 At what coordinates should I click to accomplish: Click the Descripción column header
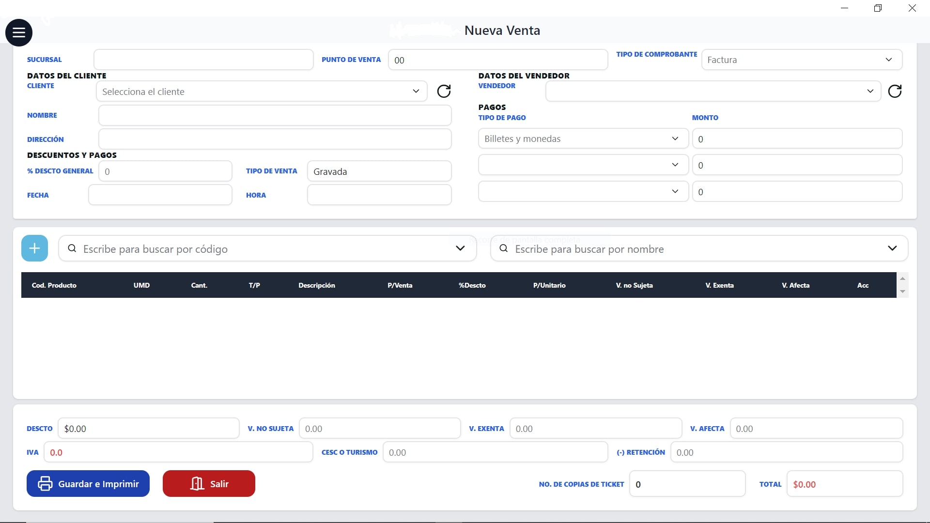[x=317, y=285]
